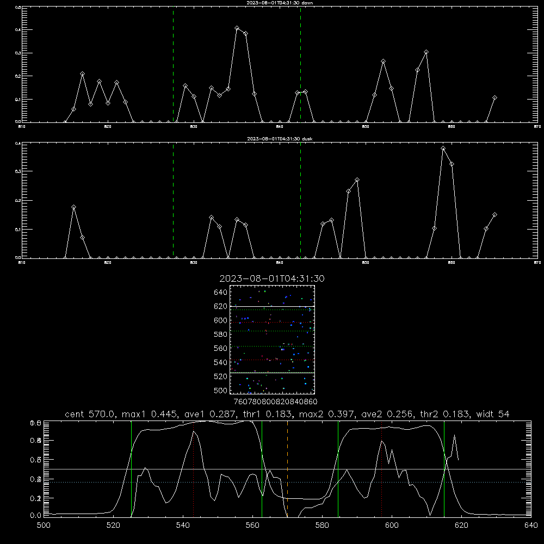Click the last diamond marker of dusk plot
Image resolution: width=544 pixels, height=544 pixels.
(x=494, y=215)
